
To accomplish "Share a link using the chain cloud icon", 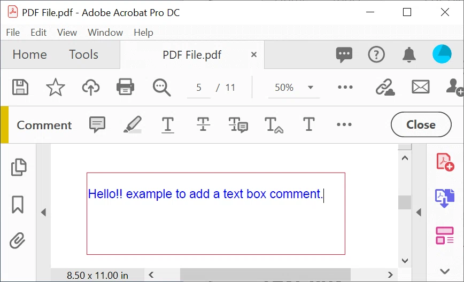I will point(385,87).
